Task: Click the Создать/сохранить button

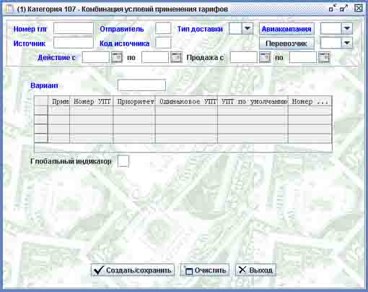Action: (x=133, y=270)
